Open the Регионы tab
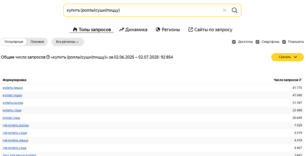The height and width of the screenshot is (156, 306). point(168,30)
